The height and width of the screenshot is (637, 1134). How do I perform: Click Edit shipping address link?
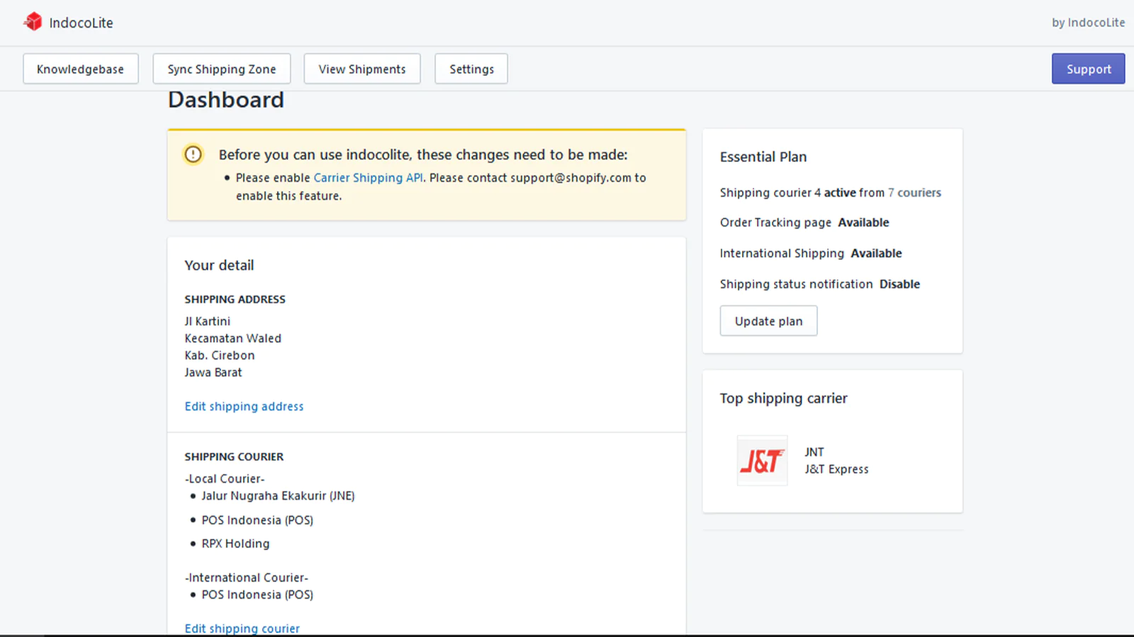coord(244,406)
